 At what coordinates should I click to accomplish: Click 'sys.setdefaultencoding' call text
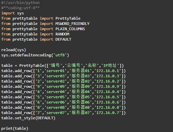[26, 55]
